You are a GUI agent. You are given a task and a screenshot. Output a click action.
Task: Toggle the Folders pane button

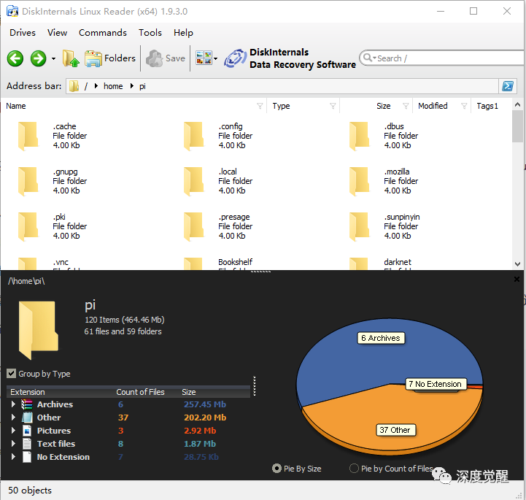point(110,58)
